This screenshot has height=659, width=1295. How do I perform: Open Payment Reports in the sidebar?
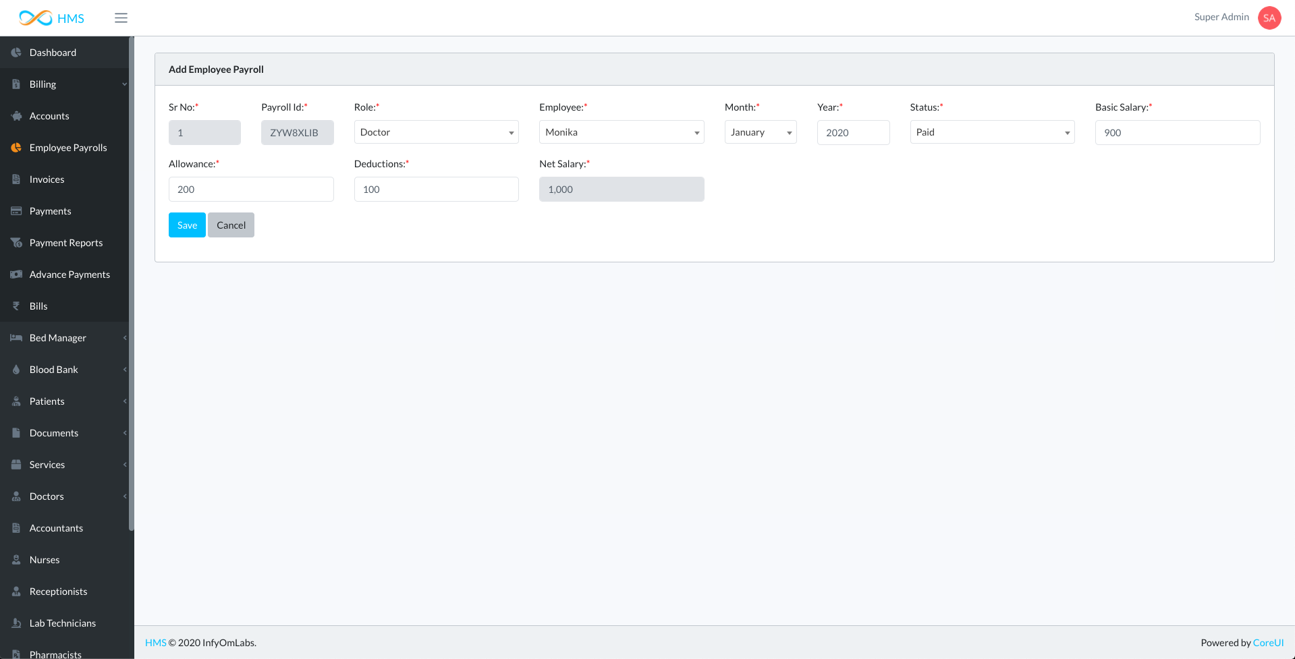[66, 243]
